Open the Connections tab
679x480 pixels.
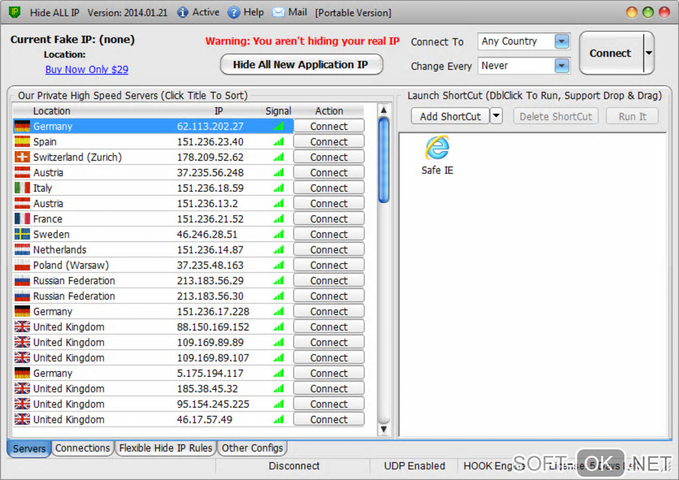(83, 448)
